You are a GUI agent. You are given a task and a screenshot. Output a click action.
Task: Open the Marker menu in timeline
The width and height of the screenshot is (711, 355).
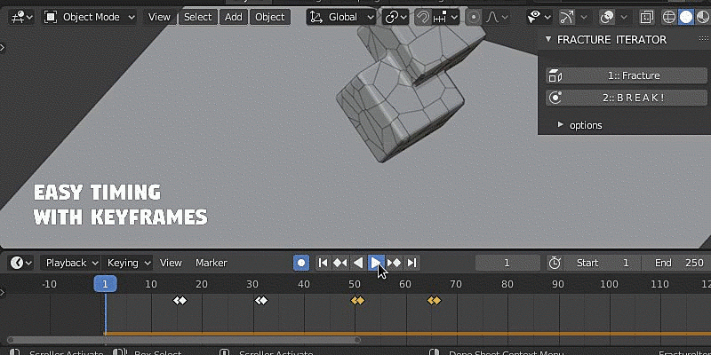point(211,263)
